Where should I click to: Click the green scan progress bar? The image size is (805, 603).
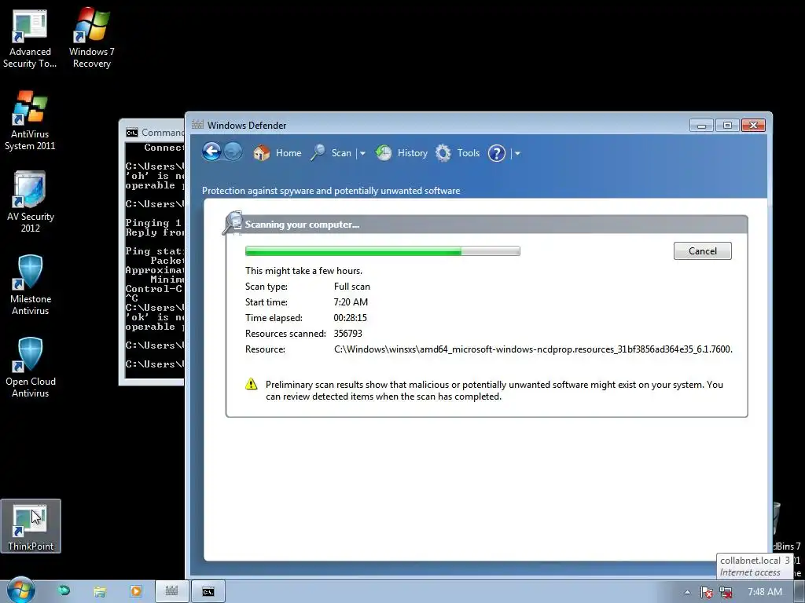coord(383,250)
